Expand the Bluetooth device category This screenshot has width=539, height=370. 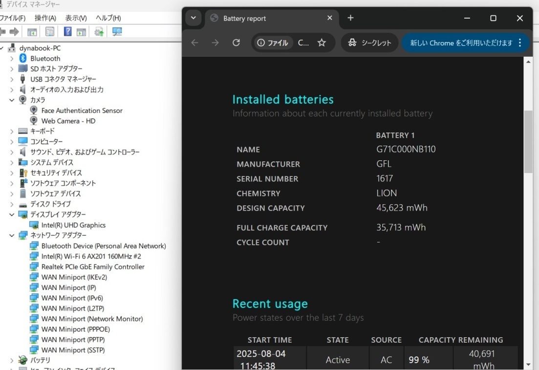click(12, 59)
